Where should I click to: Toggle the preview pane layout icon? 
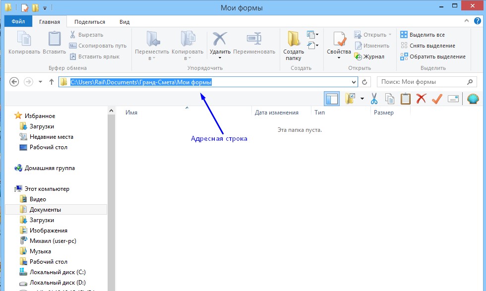(332, 99)
